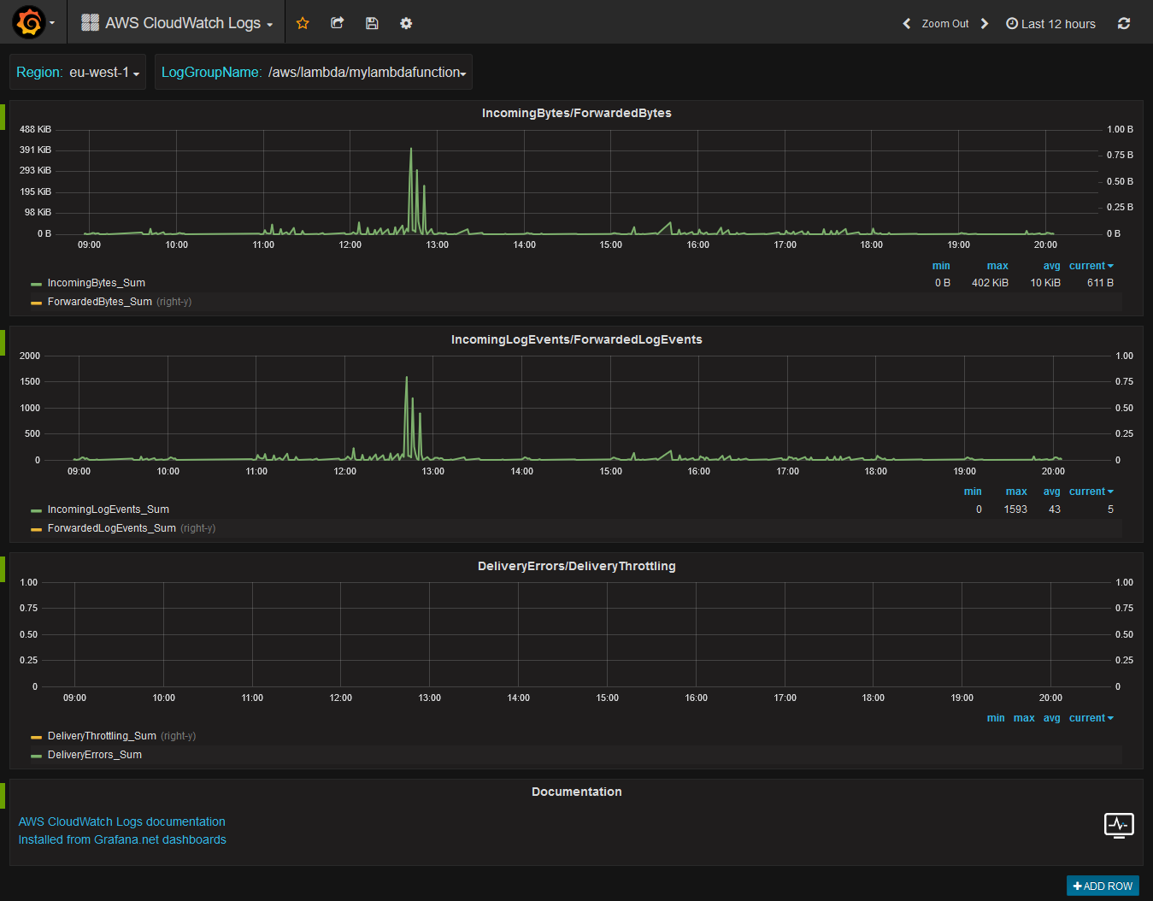Viewport: 1153px width, 901px height.
Task: Open Installed from Grafana.net dashboards link
Action: 122,839
